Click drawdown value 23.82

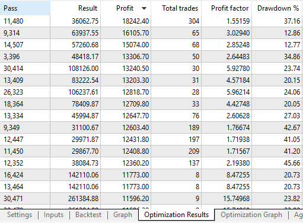coord(292,199)
